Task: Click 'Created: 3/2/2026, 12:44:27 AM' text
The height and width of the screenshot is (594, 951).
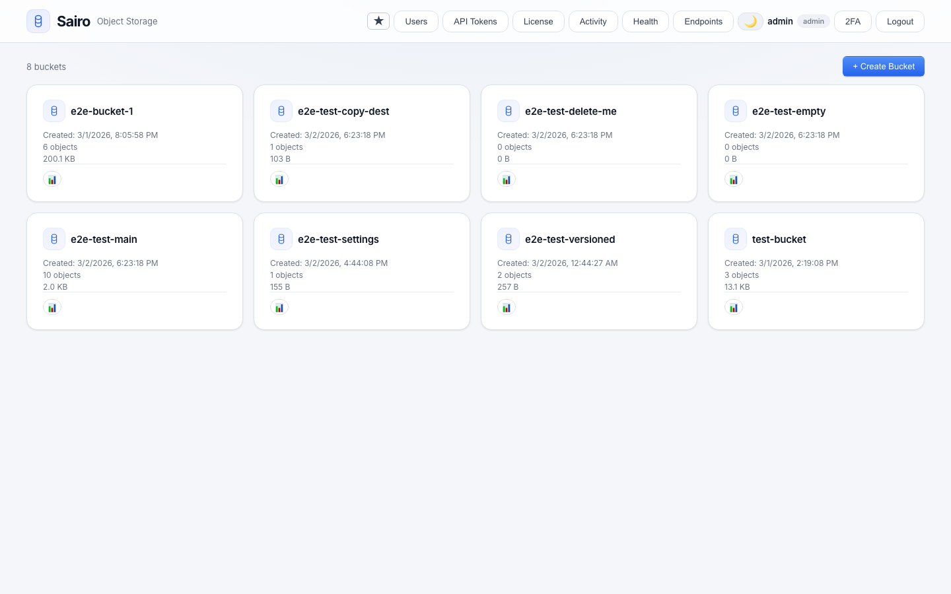Action: (557, 263)
